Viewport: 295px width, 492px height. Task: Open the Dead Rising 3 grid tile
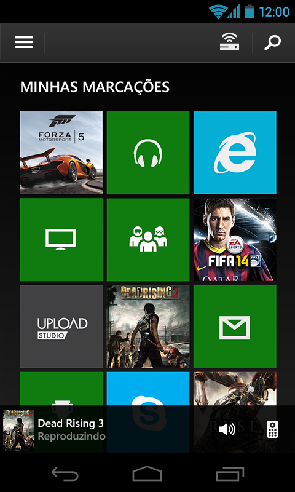point(148,327)
